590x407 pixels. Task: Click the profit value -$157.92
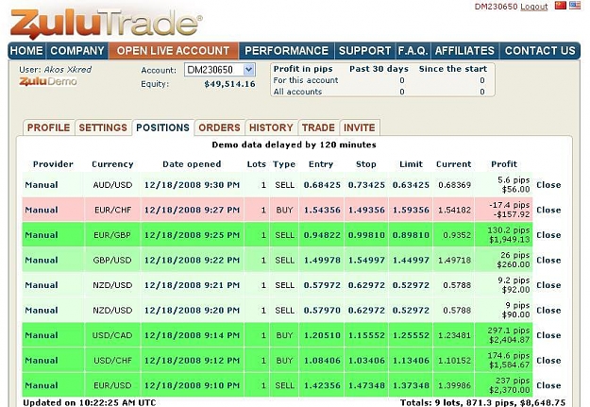[x=510, y=214]
